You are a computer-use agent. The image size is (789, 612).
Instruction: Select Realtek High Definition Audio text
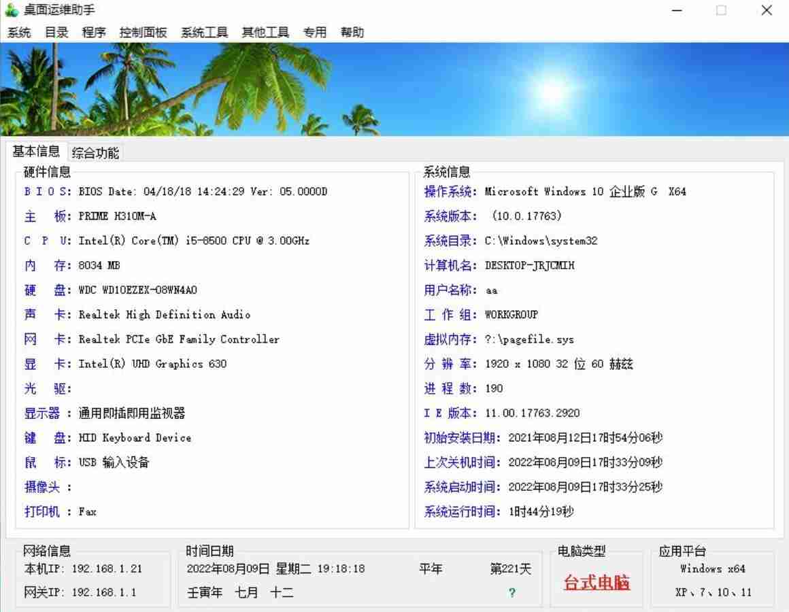tap(164, 315)
